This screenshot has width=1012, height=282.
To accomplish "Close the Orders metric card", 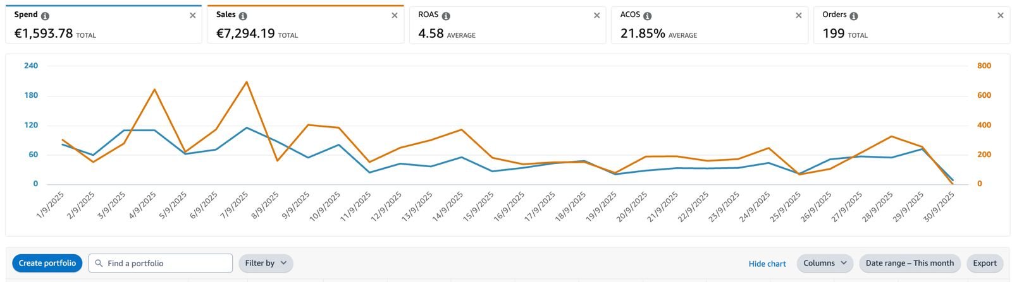I will 1000,15.
